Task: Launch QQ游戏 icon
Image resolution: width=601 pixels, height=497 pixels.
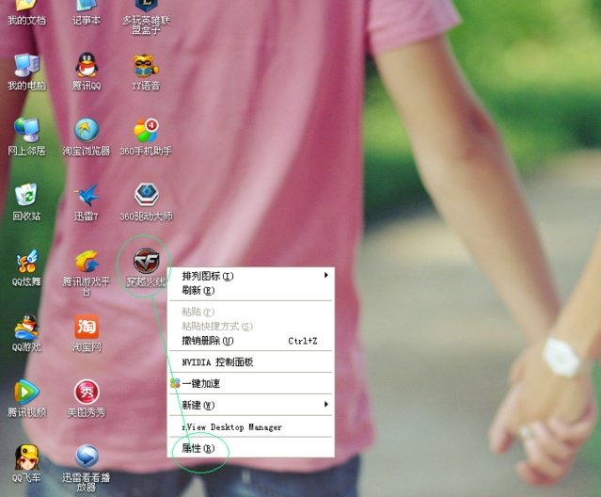Action: click(x=26, y=333)
